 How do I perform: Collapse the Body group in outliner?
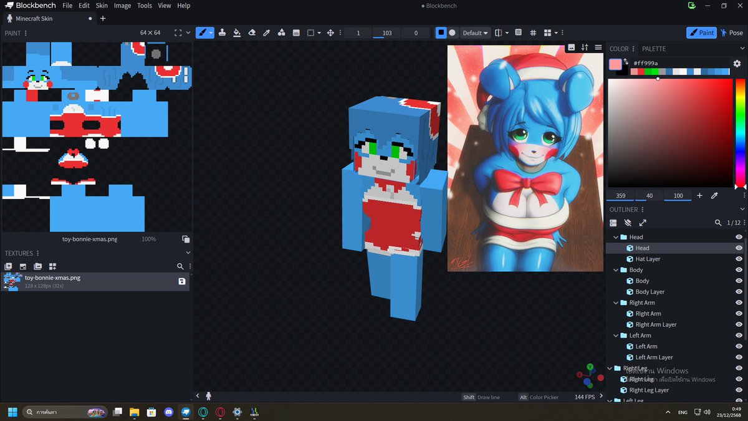click(616, 270)
